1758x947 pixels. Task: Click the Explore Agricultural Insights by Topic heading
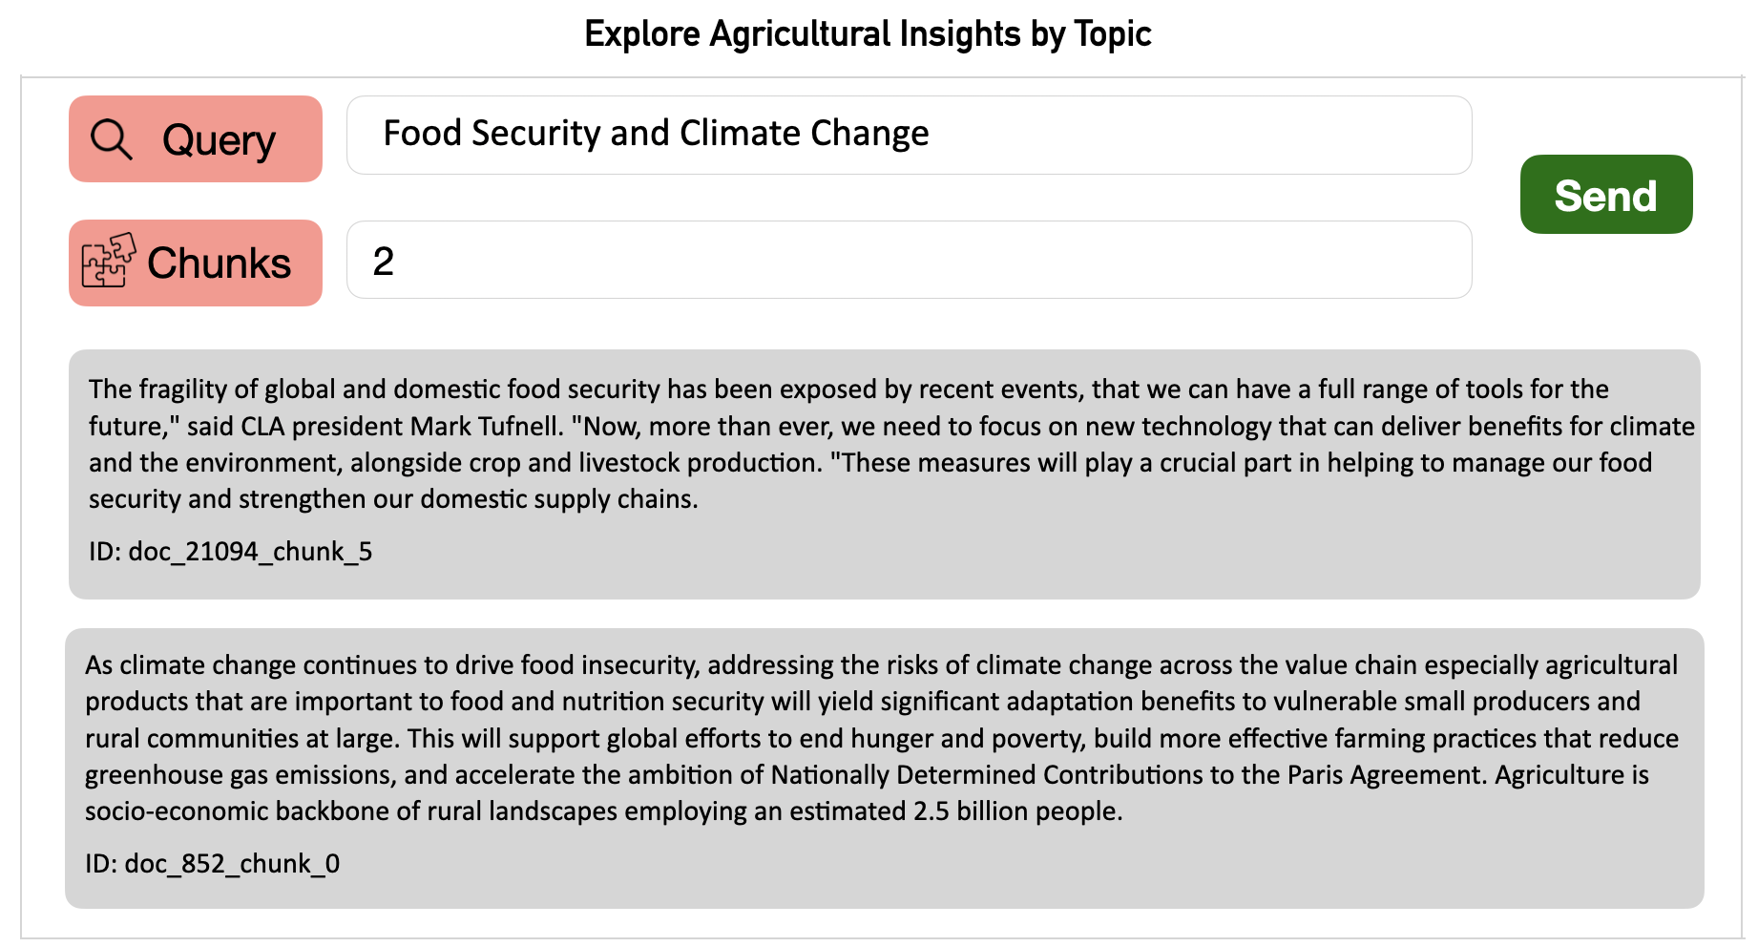[x=868, y=34]
